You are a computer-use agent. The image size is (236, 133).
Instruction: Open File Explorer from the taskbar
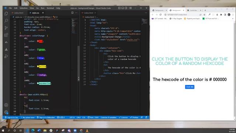coord(45,130)
